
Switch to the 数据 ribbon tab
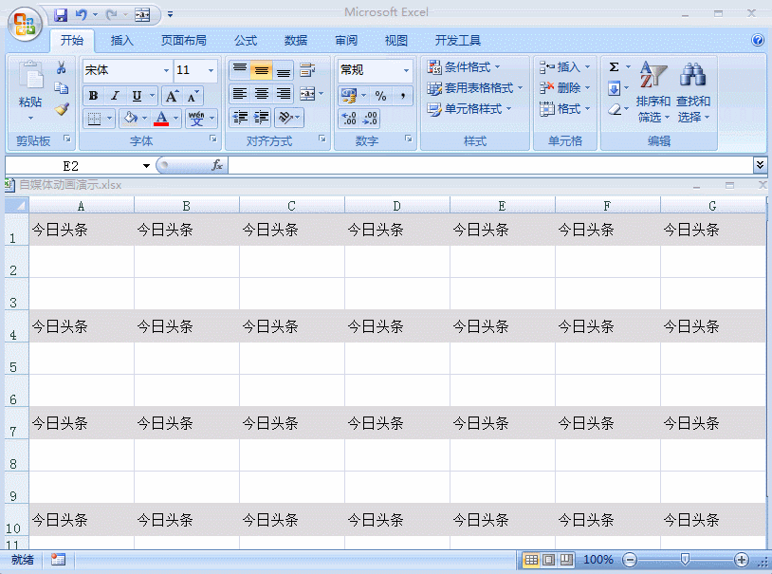coord(295,41)
